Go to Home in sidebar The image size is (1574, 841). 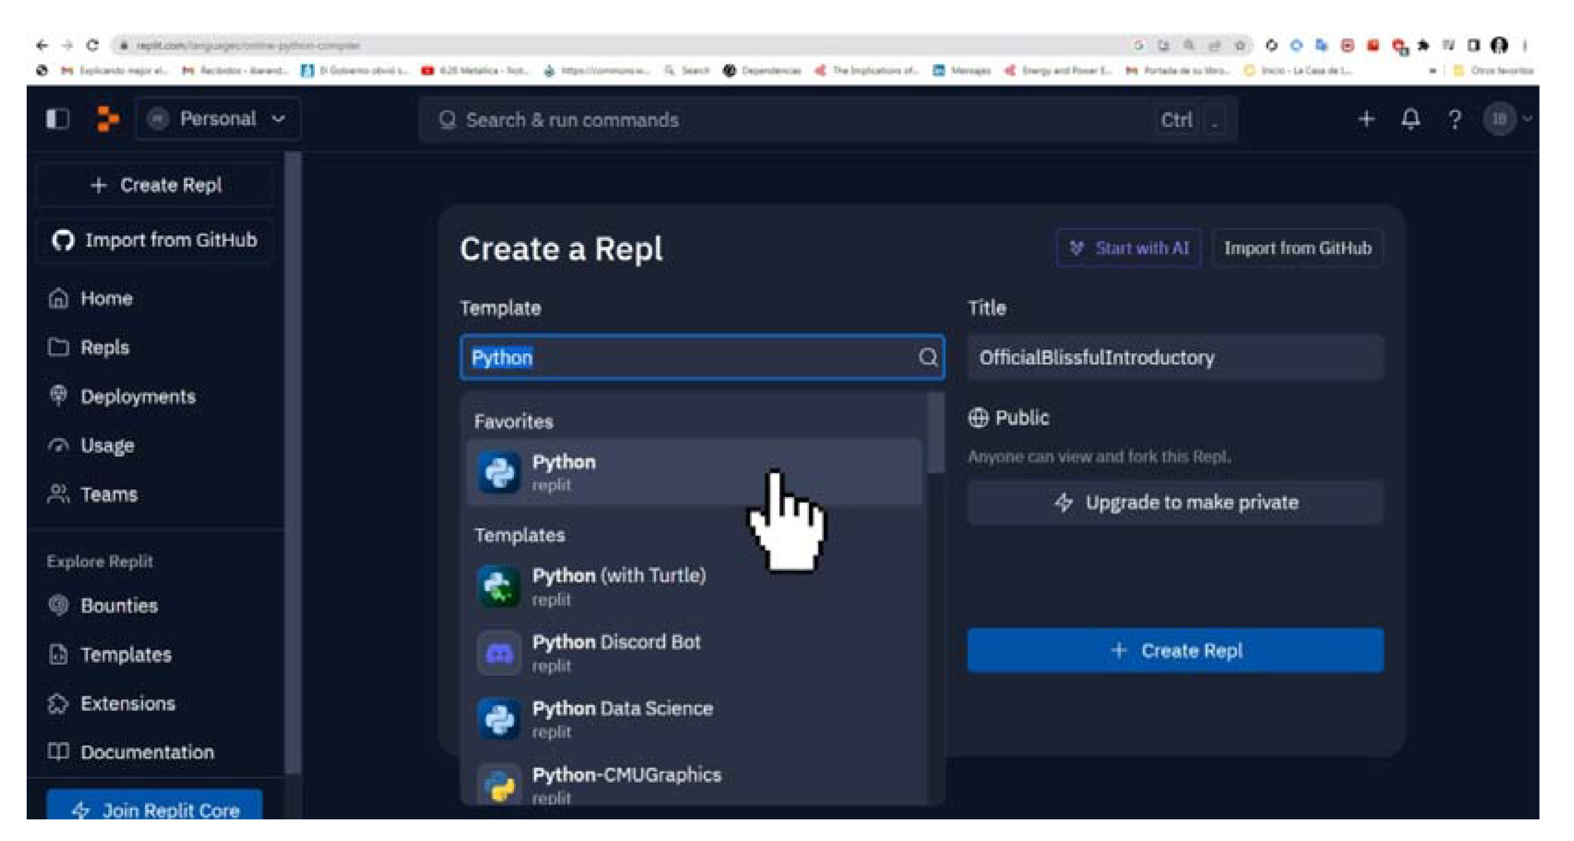point(106,298)
